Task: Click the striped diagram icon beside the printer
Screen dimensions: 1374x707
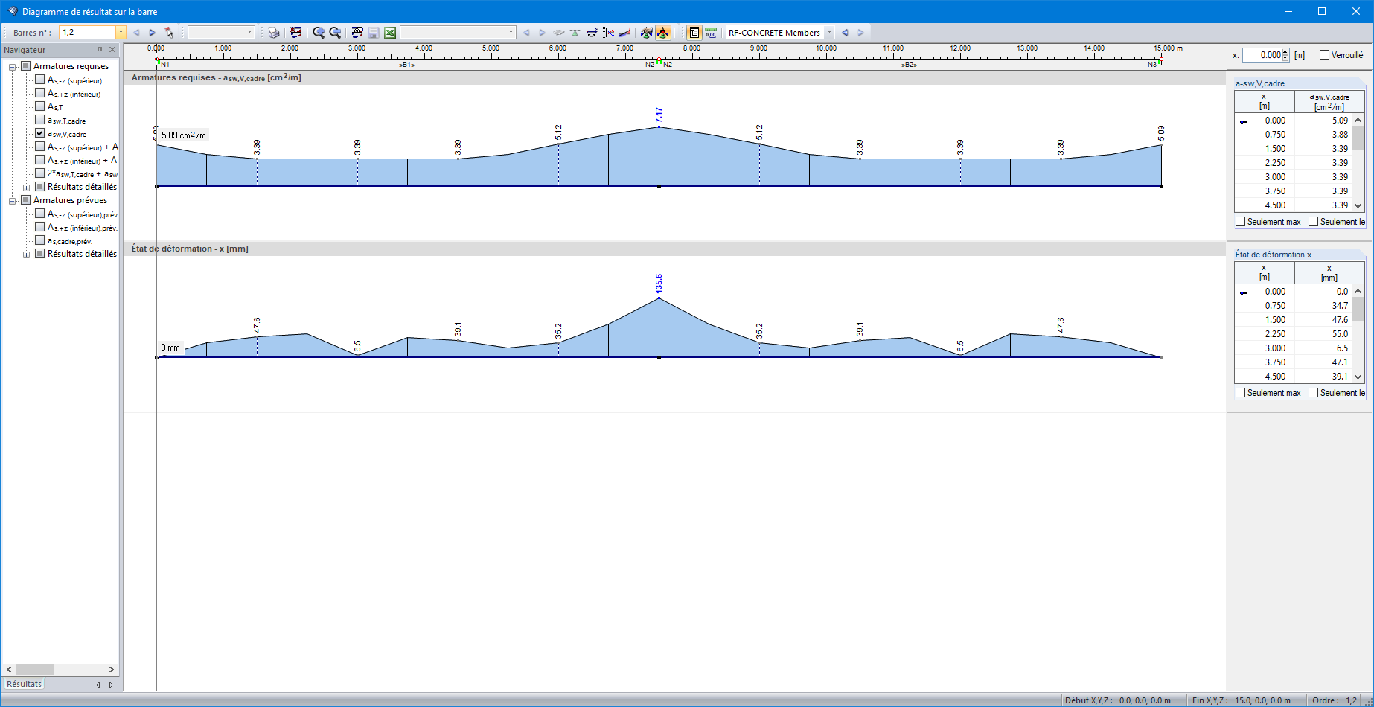Action: 295,33
